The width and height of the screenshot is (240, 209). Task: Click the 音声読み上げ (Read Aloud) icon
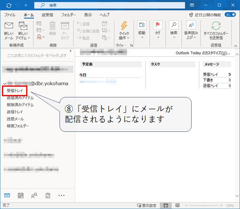point(191,26)
